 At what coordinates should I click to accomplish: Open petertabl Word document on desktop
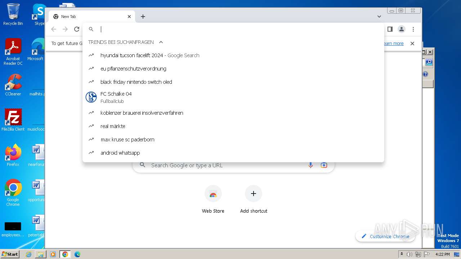(36, 226)
